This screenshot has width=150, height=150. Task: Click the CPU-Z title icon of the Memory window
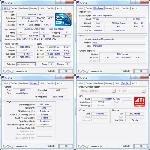tap(3, 78)
